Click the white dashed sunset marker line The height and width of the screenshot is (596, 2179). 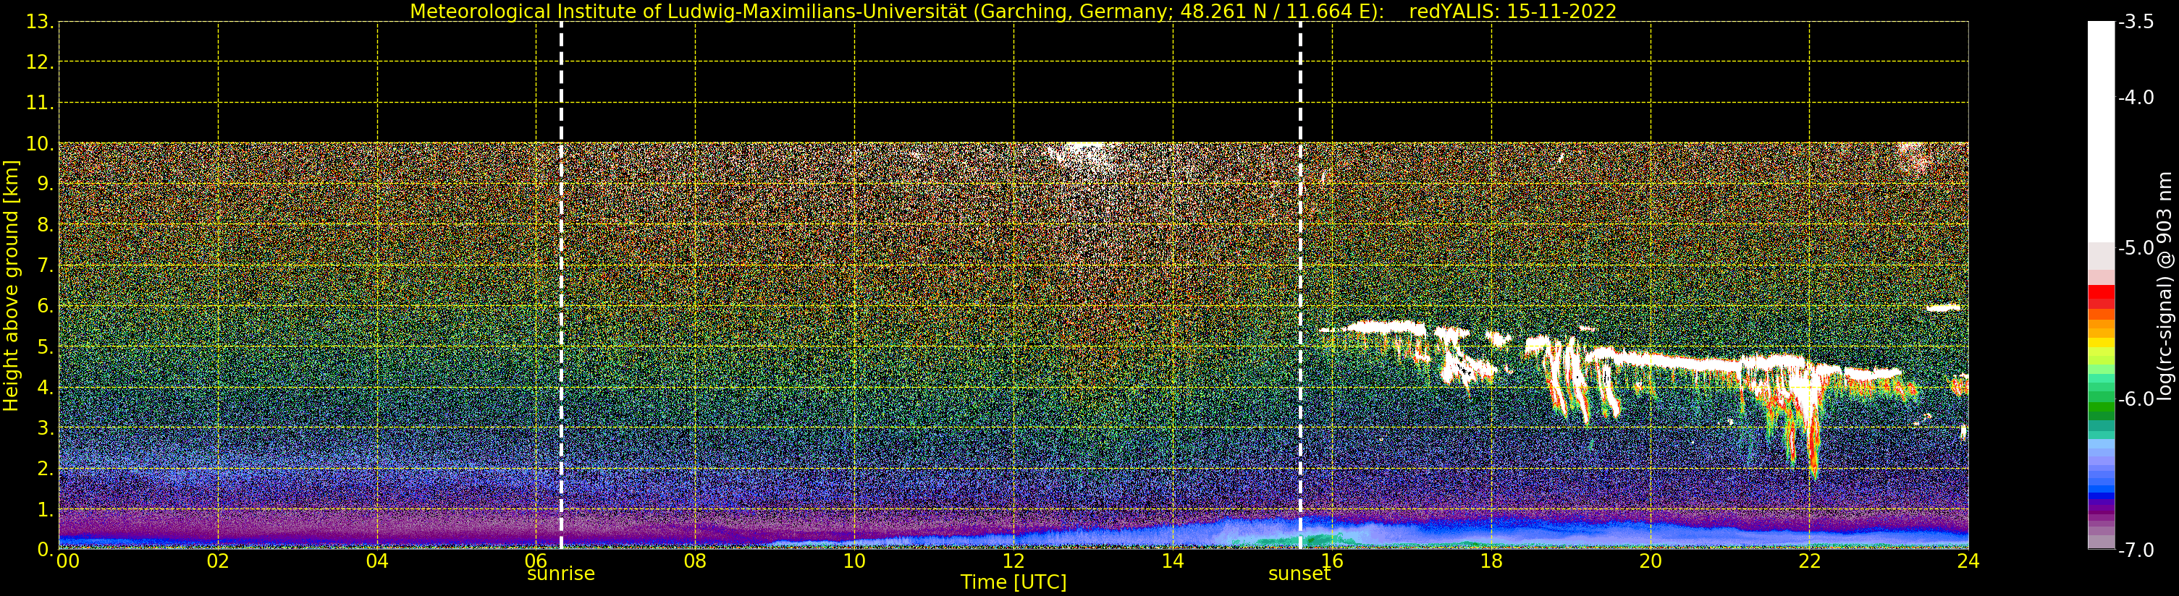pyautogui.click(x=1300, y=286)
